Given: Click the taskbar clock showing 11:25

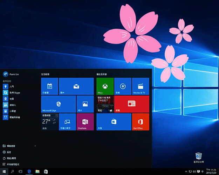Looking at the screenshot, I should [211, 171].
